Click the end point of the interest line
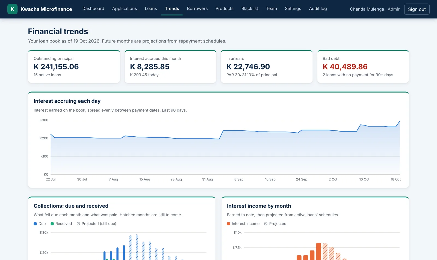The image size is (437, 260). [400, 121]
